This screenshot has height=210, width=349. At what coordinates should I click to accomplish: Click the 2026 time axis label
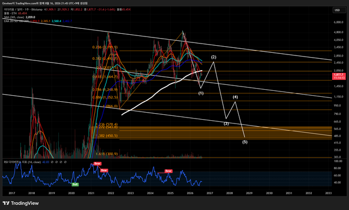point(190,193)
